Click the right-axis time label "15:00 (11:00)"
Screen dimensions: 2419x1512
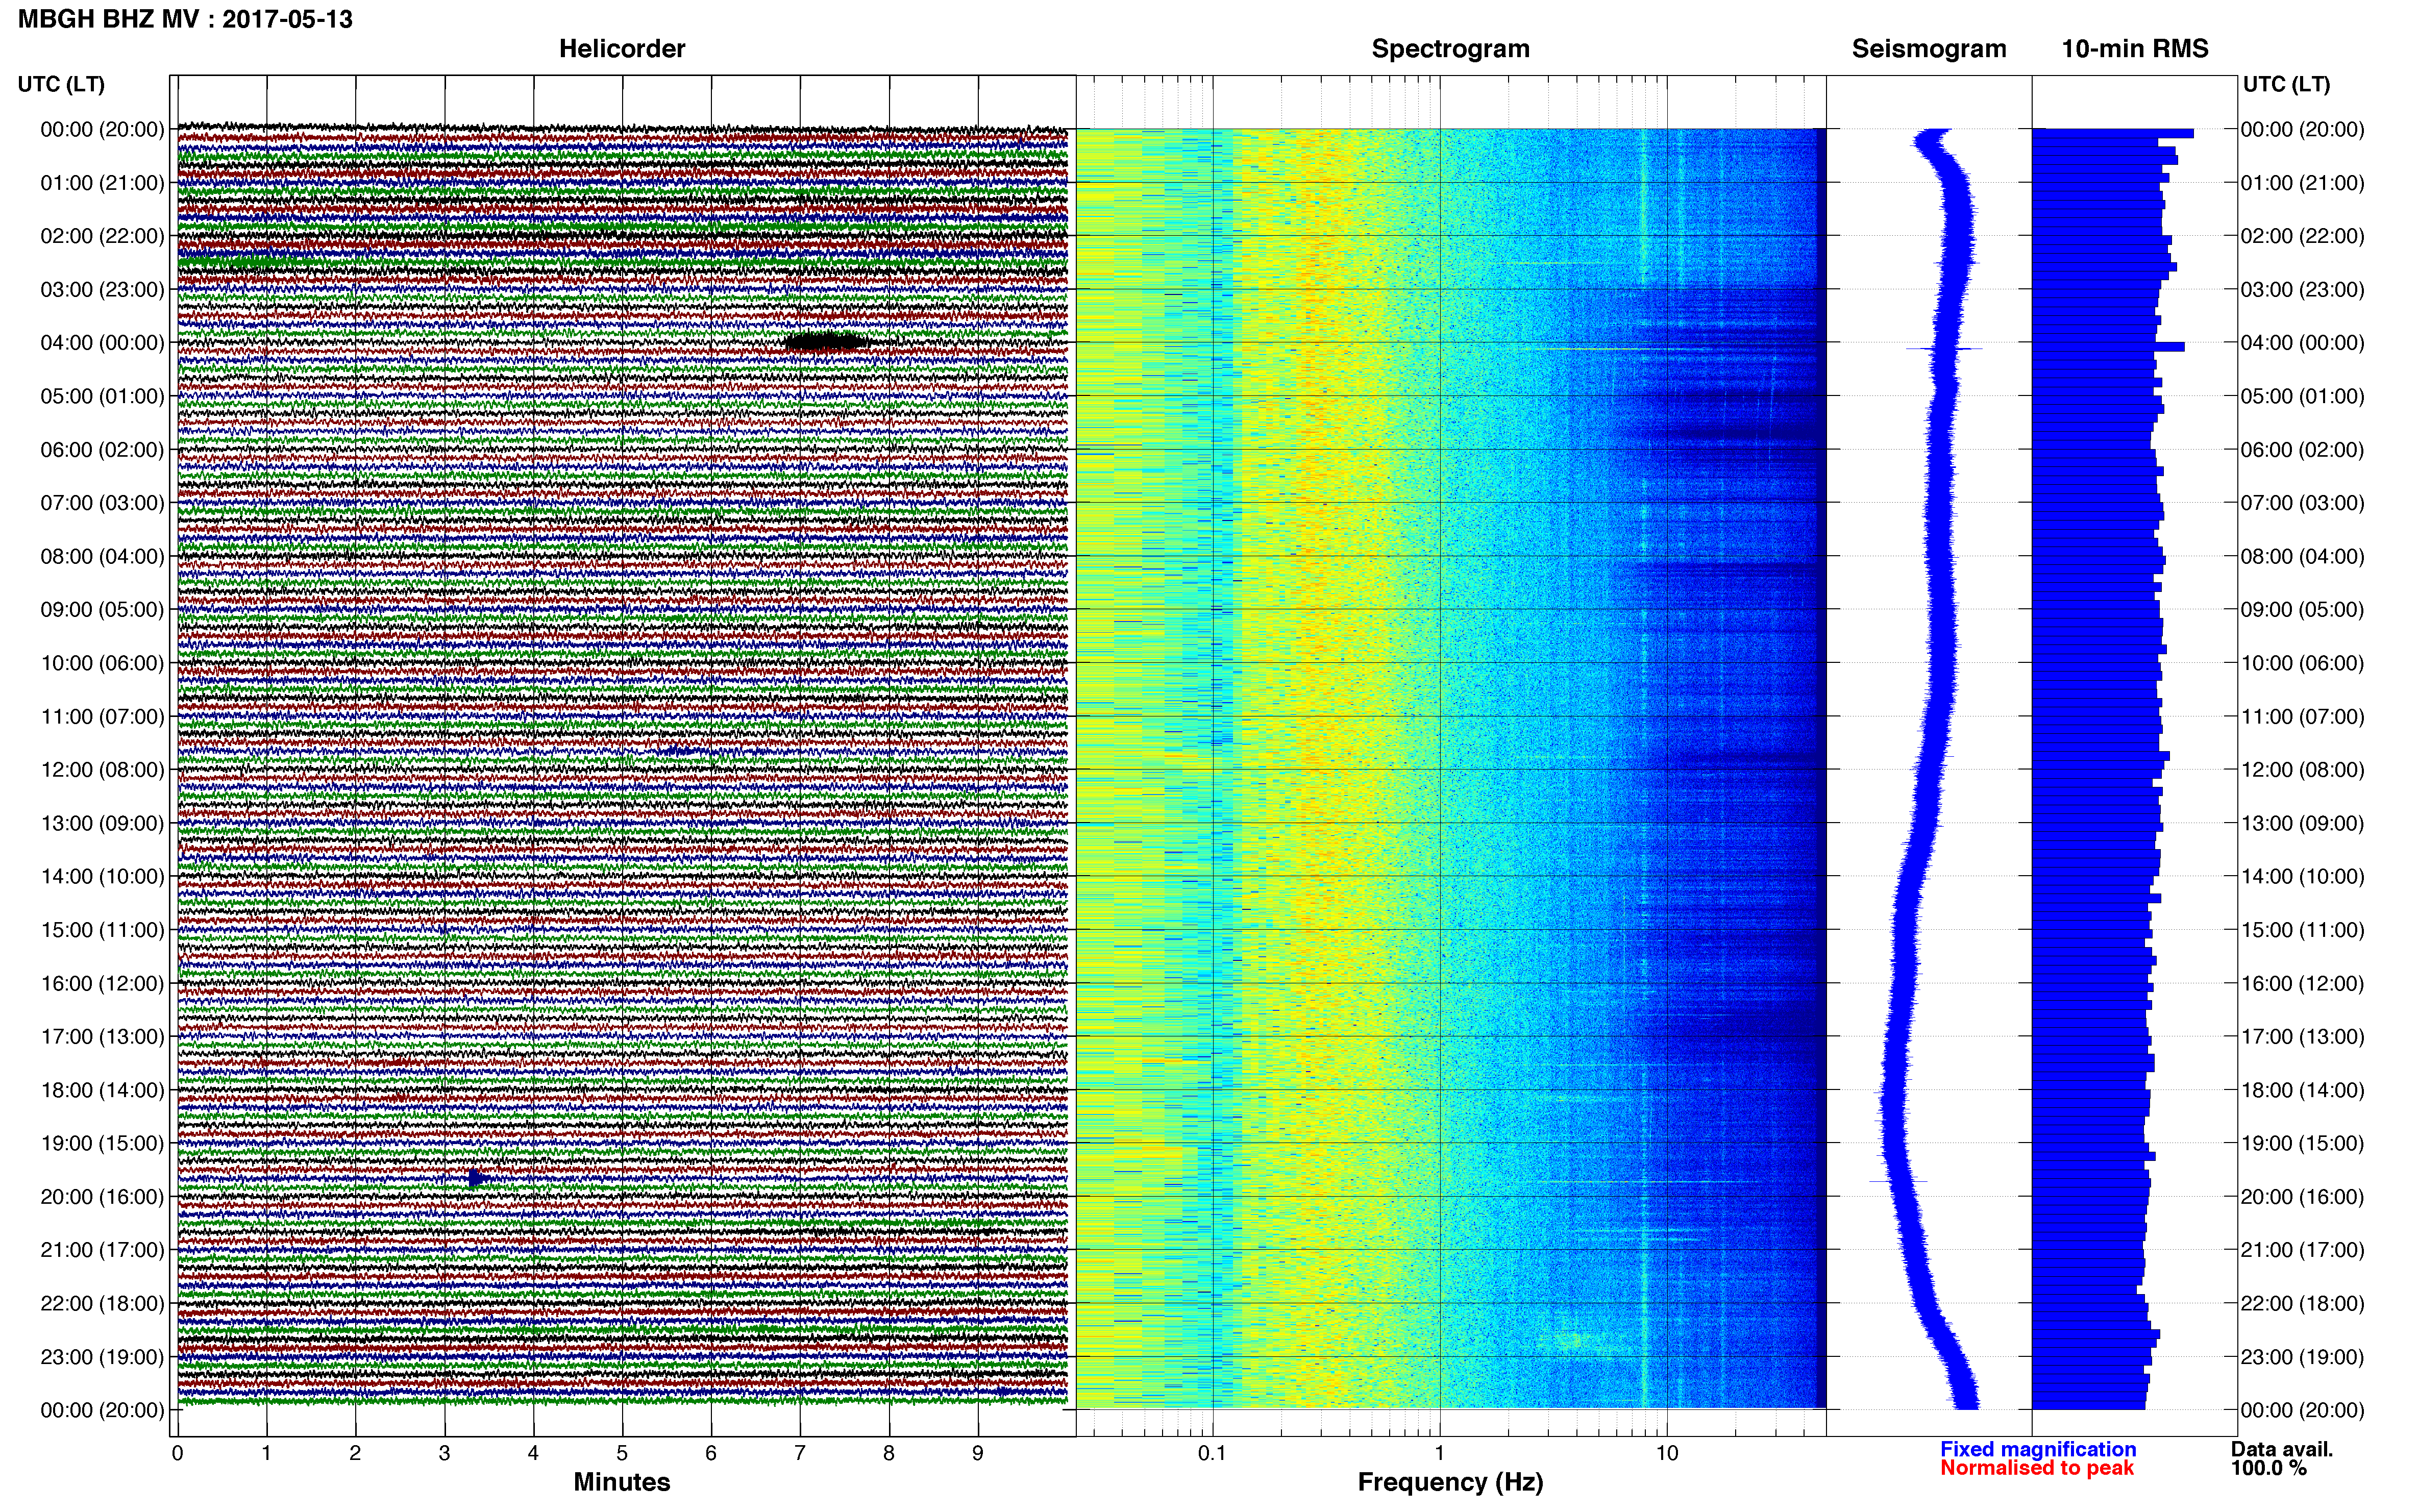click(2302, 930)
